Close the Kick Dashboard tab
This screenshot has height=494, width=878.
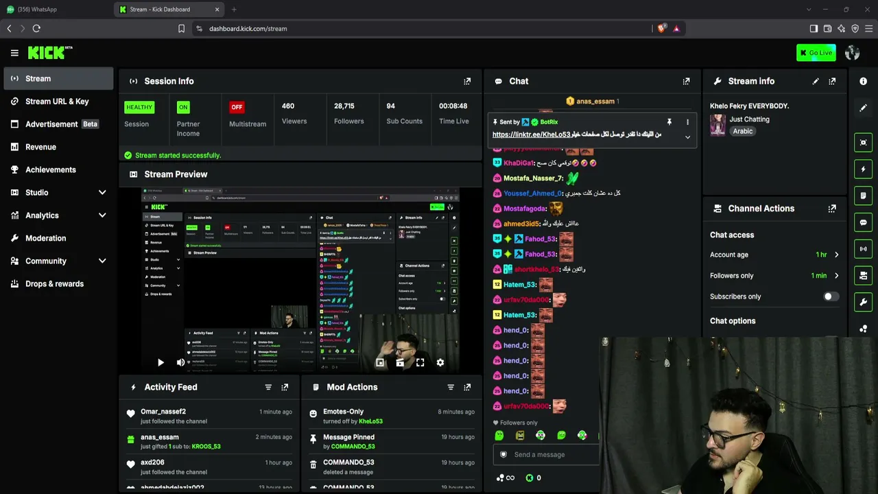click(217, 10)
